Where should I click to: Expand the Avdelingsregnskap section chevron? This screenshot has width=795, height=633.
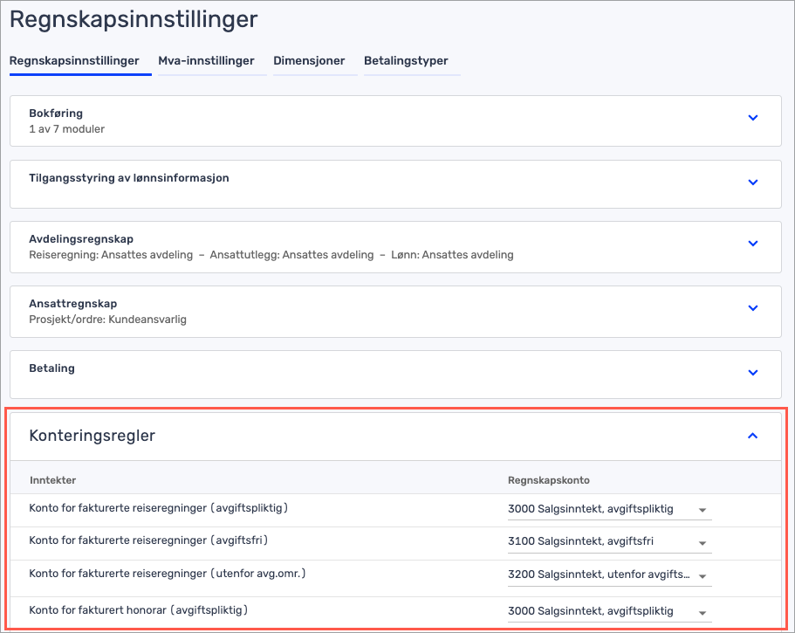[x=753, y=244]
